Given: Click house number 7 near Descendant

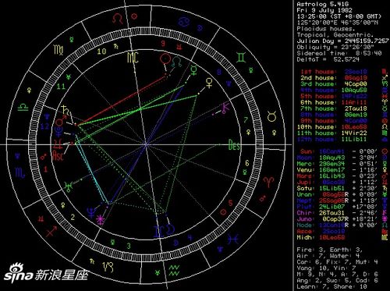Looking at the screenshot, I should point(246,120).
